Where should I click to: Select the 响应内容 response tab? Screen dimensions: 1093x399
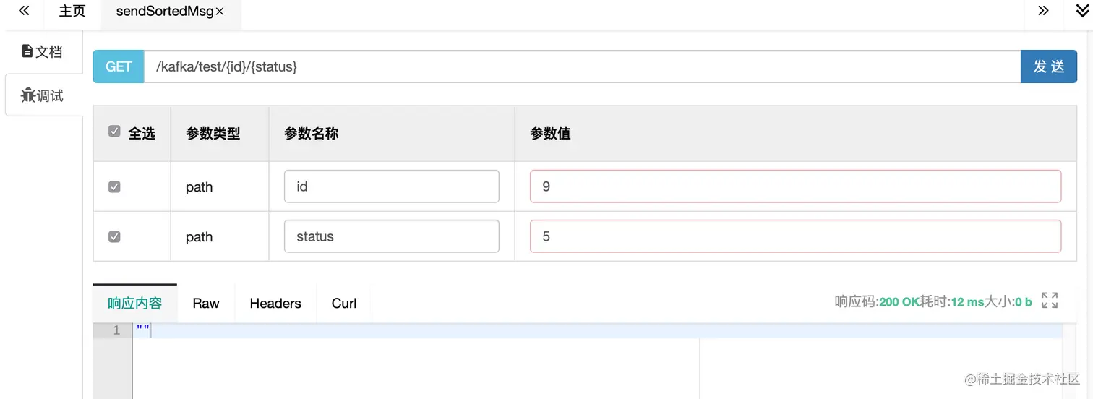(135, 304)
